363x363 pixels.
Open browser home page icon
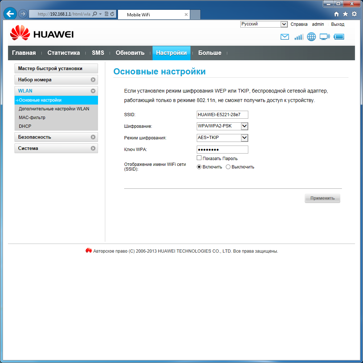(x=337, y=13)
